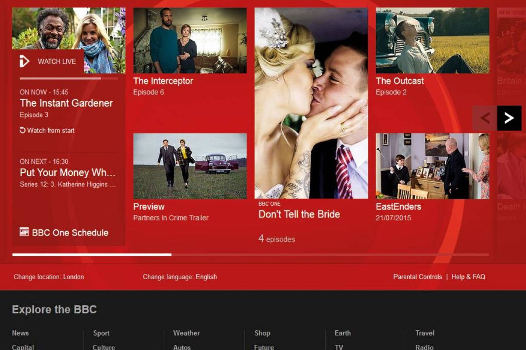Click the previous carousel arrow

tap(484, 118)
